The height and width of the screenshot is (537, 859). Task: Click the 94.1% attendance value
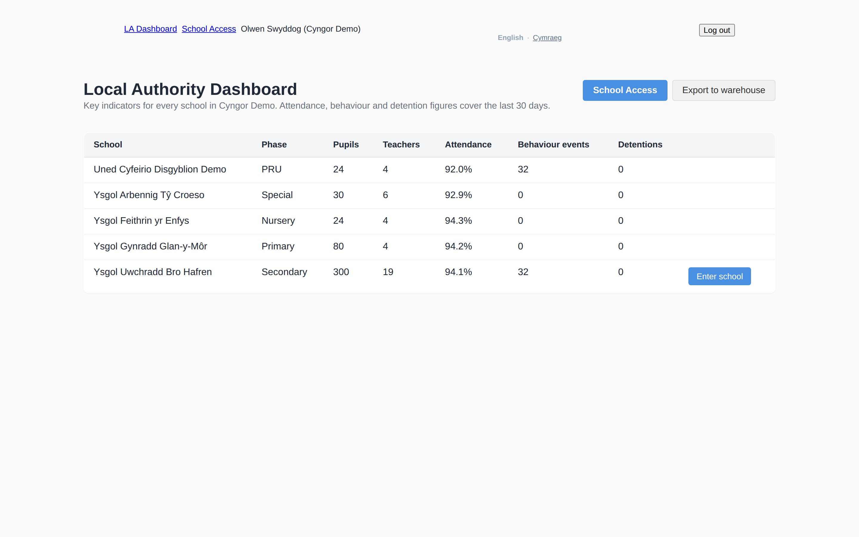pyautogui.click(x=458, y=272)
